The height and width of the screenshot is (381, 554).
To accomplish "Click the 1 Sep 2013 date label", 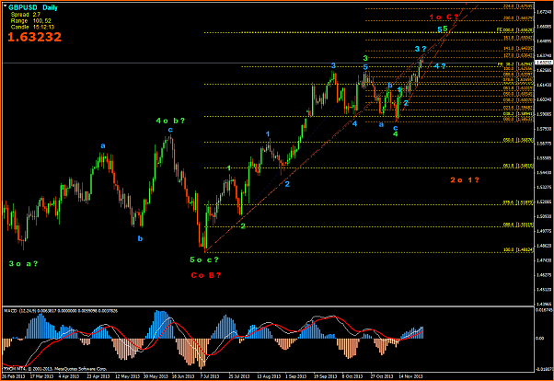I will pos(295,376).
